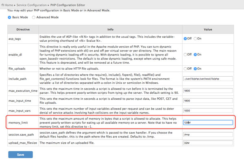Disable enable_dl using the Off radio

(x=185, y=54)
